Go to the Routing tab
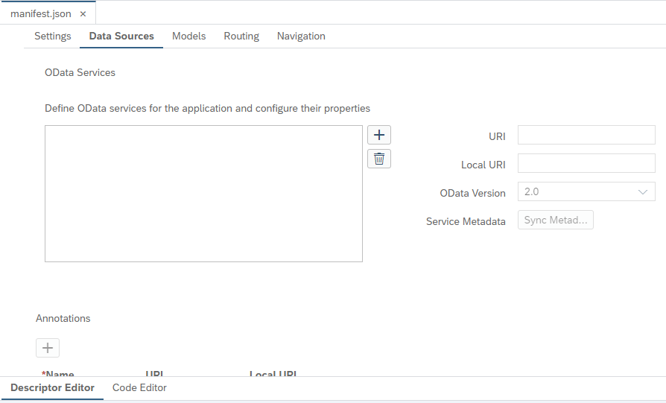 coord(241,36)
